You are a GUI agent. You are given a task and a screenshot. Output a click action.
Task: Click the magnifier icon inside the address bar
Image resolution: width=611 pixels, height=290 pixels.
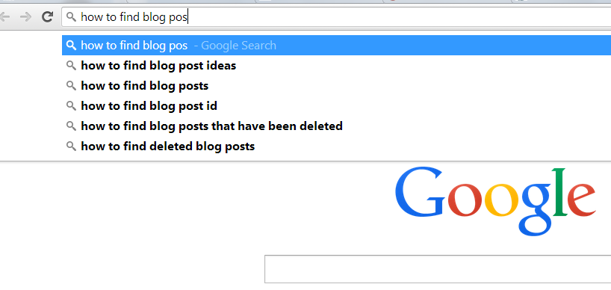(x=71, y=16)
